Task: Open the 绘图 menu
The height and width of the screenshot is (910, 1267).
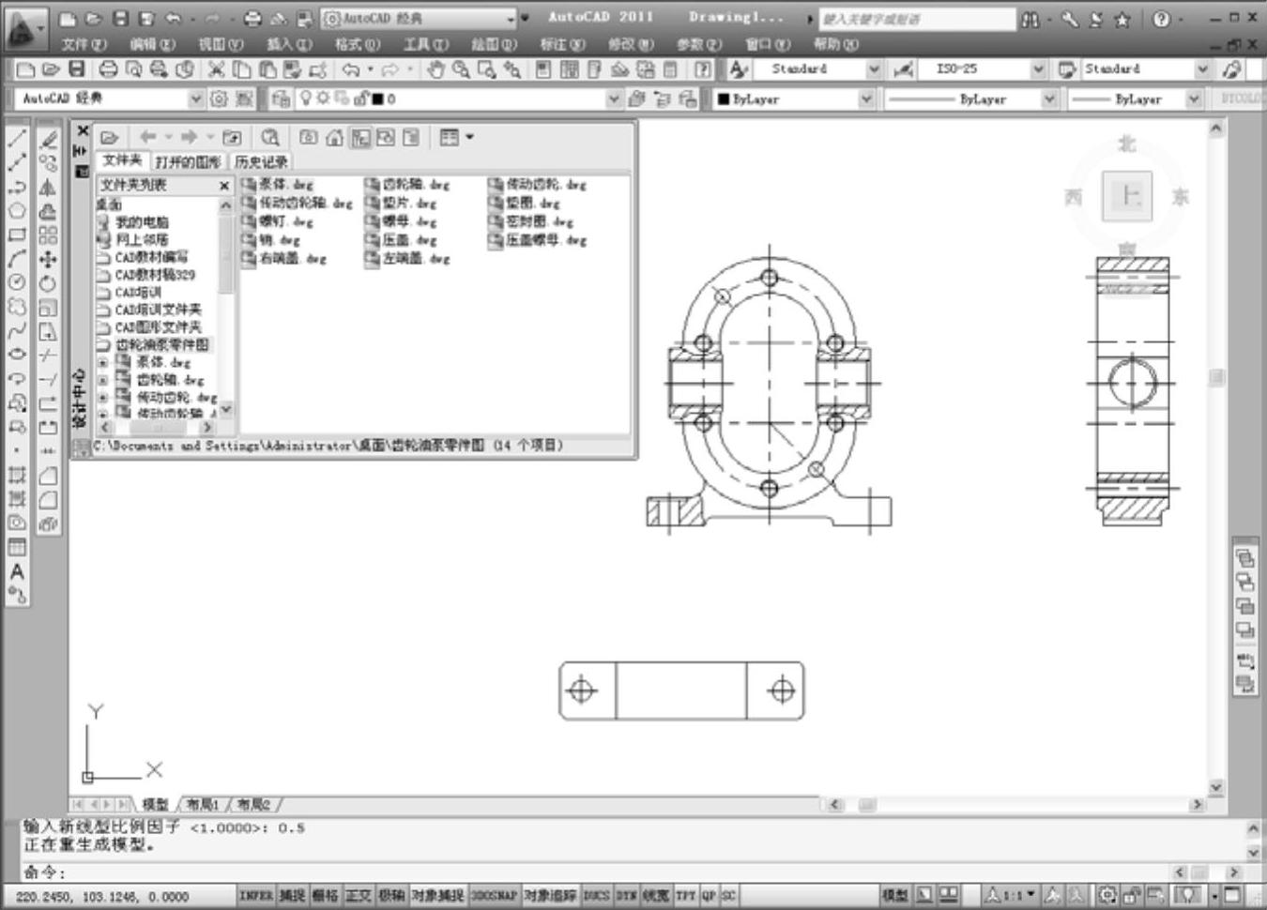Action: [494, 44]
